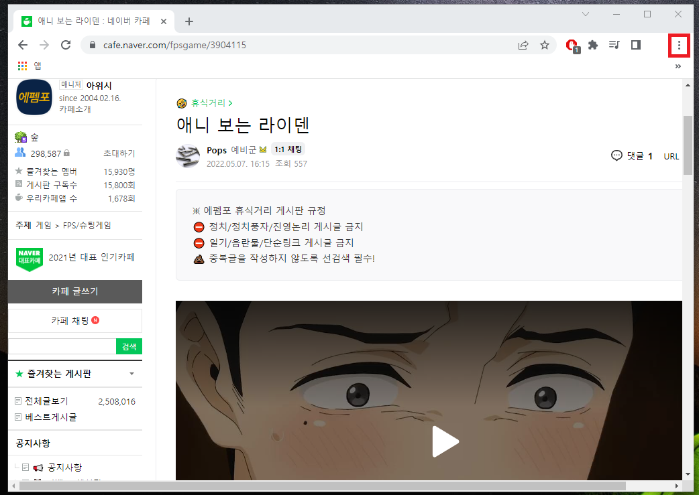Play the video with the play button

pyautogui.click(x=445, y=441)
